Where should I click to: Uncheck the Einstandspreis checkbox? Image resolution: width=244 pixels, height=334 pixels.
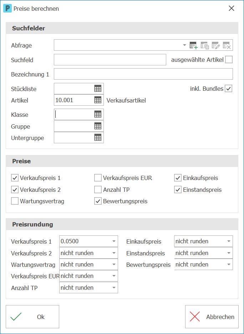click(x=178, y=189)
